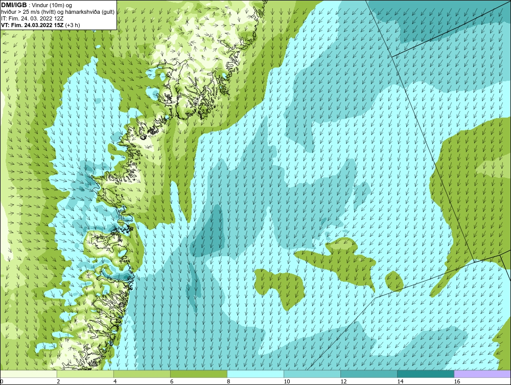
Task: Click the legend scale label 12
Action: 343,382
